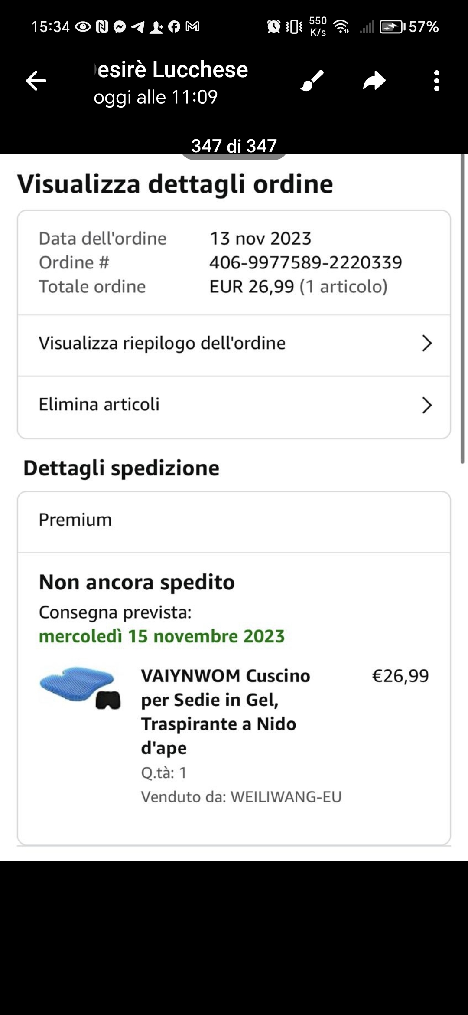Tap the gel cushion product thumbnail

(x=80, y=688)
